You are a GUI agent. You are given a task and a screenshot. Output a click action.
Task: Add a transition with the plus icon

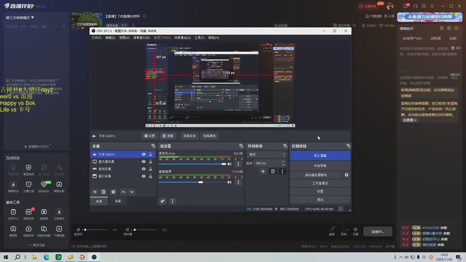pos(263,171)
